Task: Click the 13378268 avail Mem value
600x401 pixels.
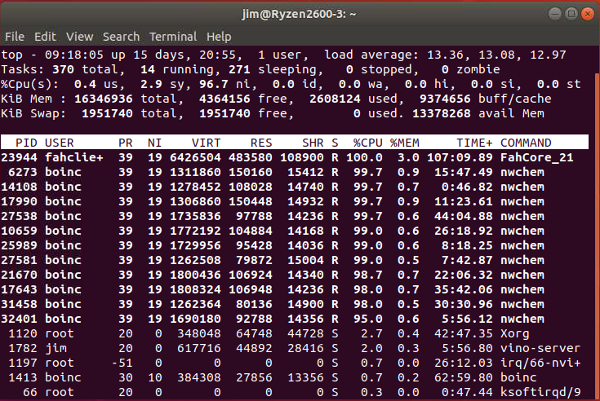Action: tap(441, 113)
